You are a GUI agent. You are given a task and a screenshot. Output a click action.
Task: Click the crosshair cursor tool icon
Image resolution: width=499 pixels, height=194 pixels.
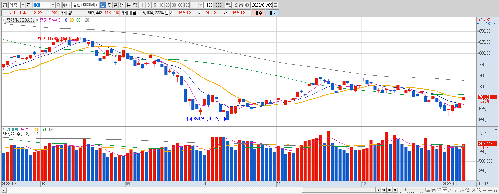pyautogui.click(x=445, y=190)
